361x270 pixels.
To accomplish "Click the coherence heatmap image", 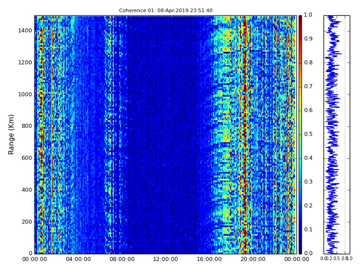I will pos(166,135).
